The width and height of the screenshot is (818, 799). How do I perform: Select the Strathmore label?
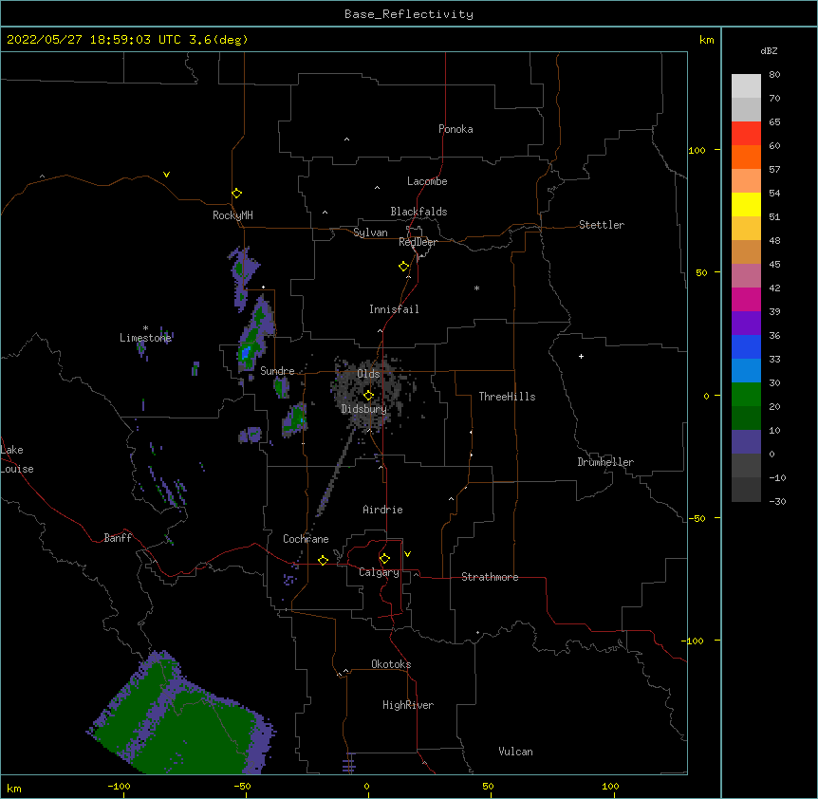(490, 577)
